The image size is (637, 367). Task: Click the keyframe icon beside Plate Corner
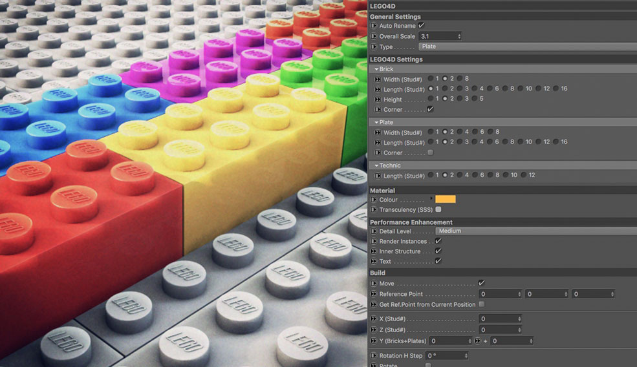pyautogui.click(x=378, y=152)
